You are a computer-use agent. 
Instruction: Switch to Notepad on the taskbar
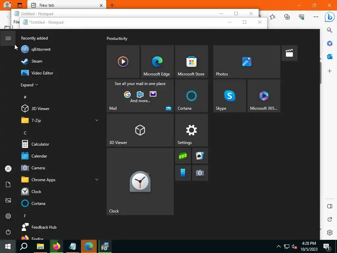tap(73, 246)
